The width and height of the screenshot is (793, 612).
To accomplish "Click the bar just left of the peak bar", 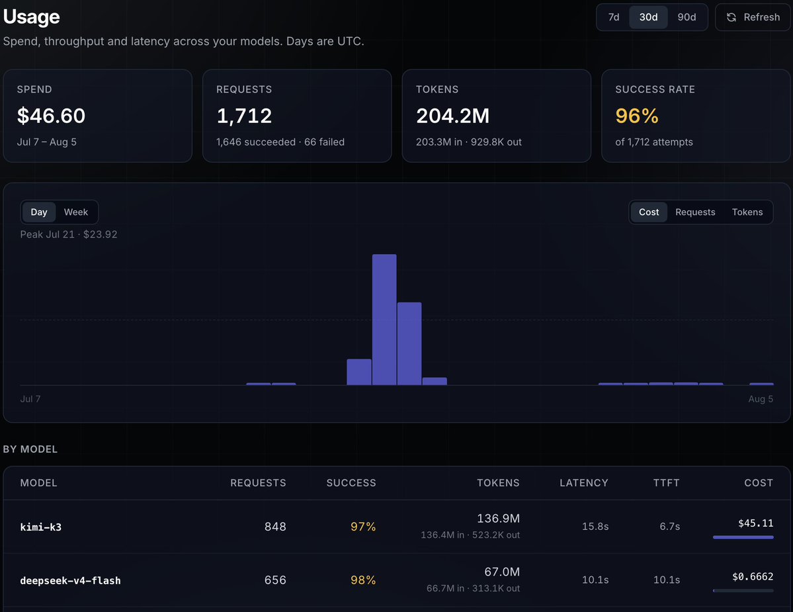I will point(359,372).
